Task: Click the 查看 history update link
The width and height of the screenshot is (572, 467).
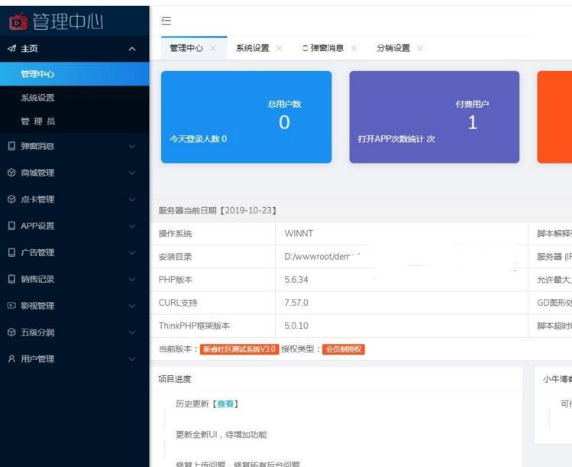Action: [225, 404]
